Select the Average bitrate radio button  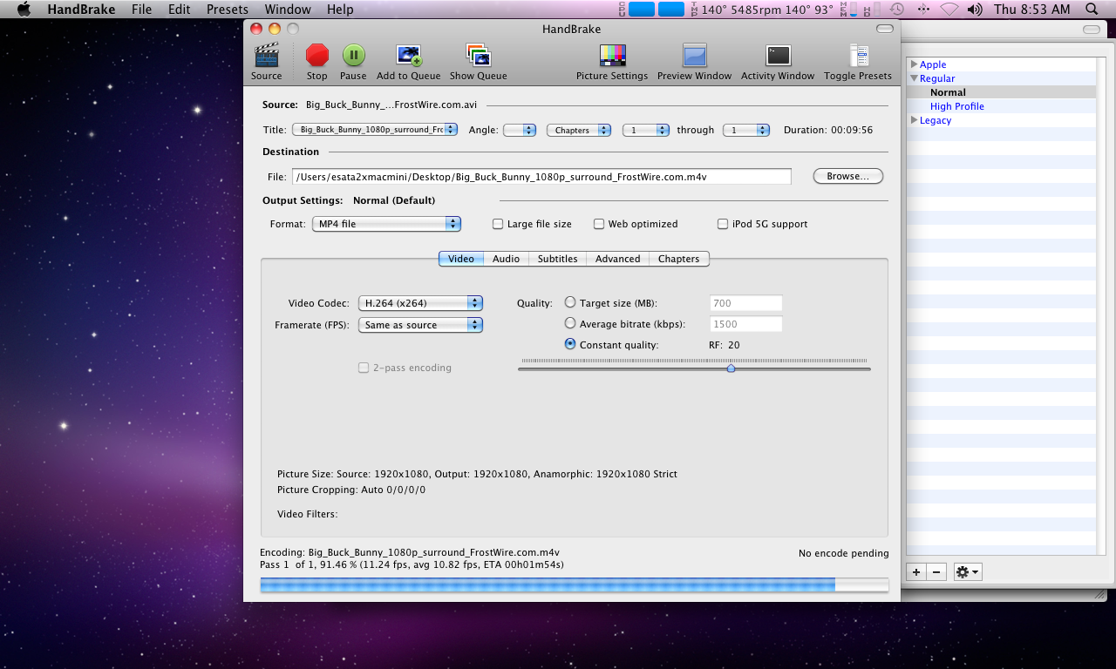(x=570, y=323)
